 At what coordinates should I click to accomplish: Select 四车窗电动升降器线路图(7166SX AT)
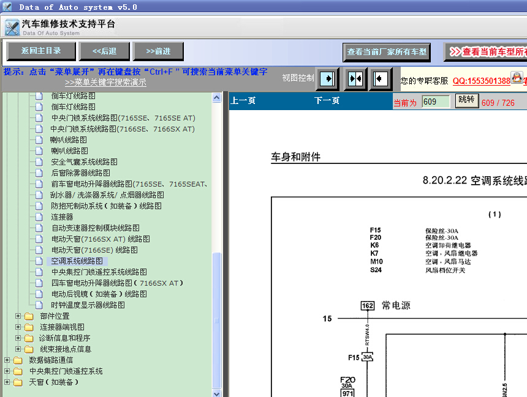click(117, 283)
